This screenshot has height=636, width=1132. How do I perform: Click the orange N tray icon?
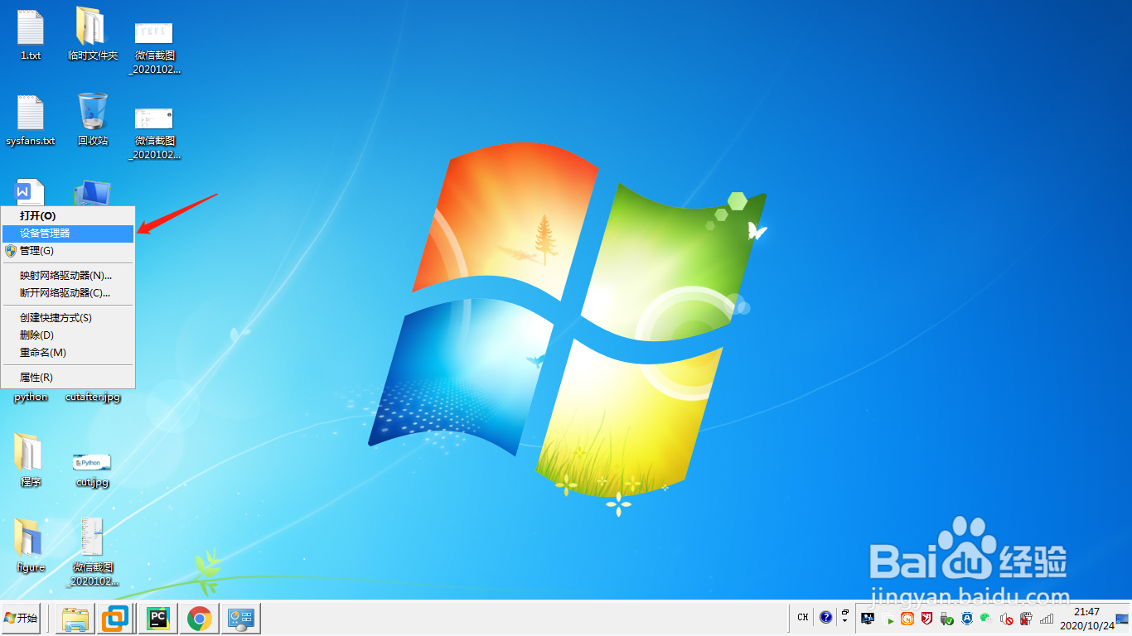907,619
